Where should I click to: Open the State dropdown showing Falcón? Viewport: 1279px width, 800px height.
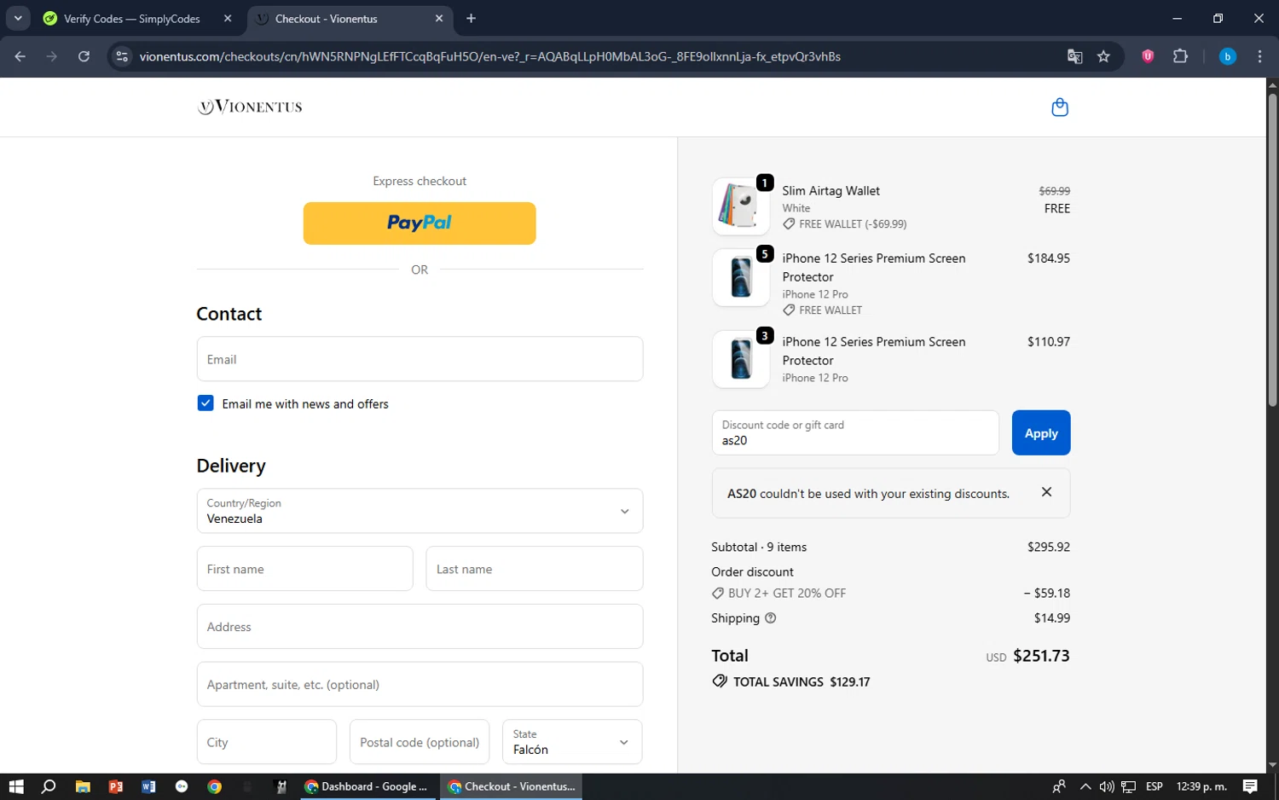coord(572,742)
